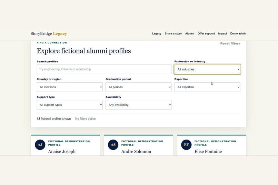The height and width of the screenshot is (185, 278).
Task: Click the EF avatar for Elise Fontaine
Action: point(186,145)
